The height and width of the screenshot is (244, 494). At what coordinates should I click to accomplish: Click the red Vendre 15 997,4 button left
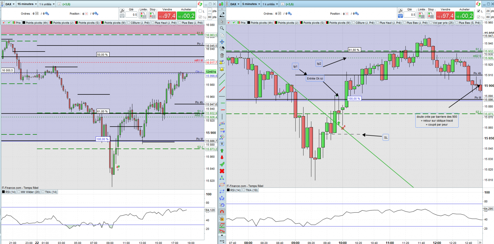point(167,16)
